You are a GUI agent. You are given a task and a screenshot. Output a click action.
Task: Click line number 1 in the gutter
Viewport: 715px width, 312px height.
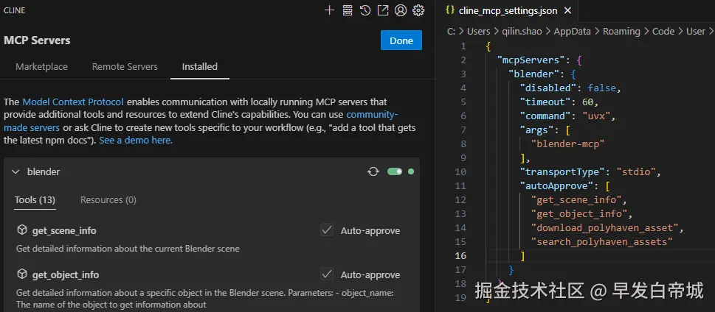point(463,46)
